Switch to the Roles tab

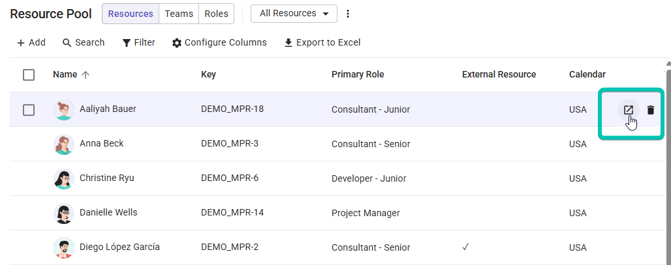(216, 14)
